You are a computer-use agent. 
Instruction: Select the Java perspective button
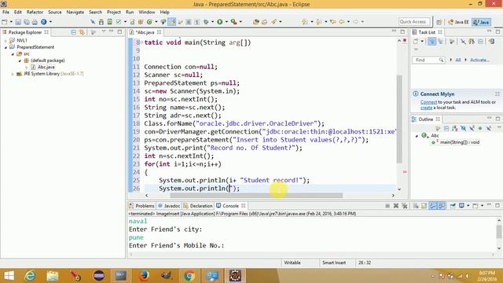click(x=482, y=22)
